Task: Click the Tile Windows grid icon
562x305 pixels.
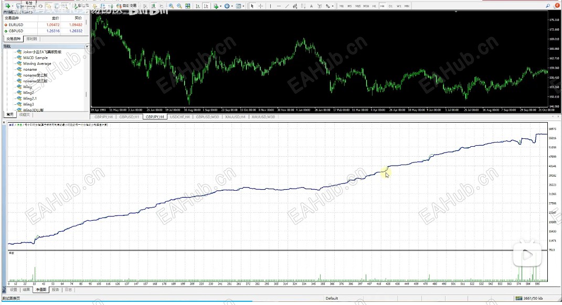Action: 187,6
